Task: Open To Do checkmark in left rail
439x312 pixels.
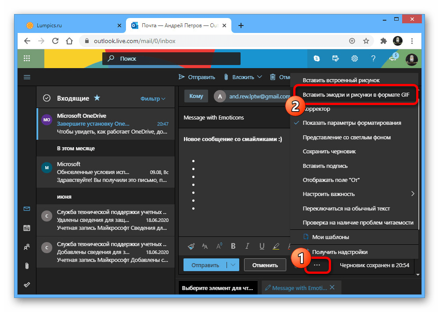Action: point(27,285)
